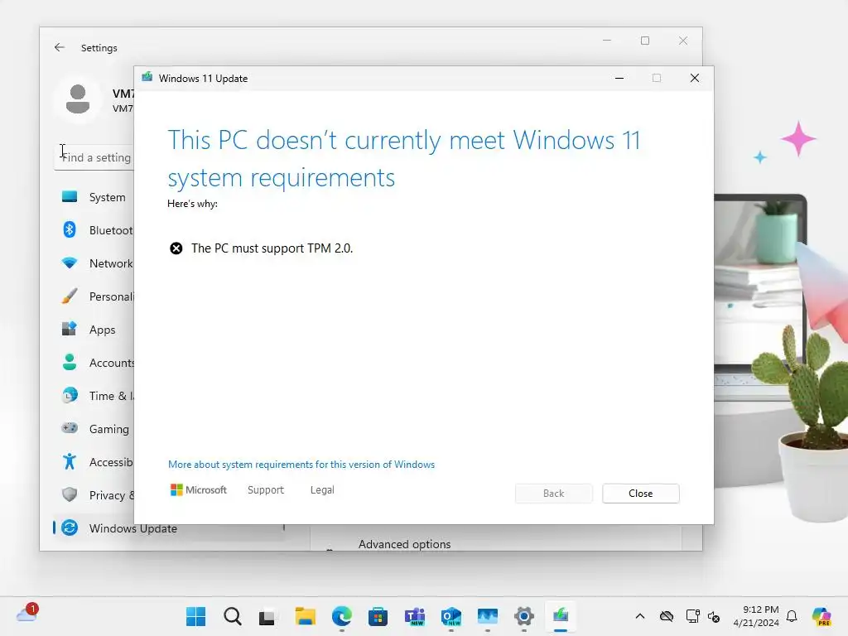This screenshot has height=636, width=848.
Task: Open System category in Settings sidebar
Action: tap(94, 197)
